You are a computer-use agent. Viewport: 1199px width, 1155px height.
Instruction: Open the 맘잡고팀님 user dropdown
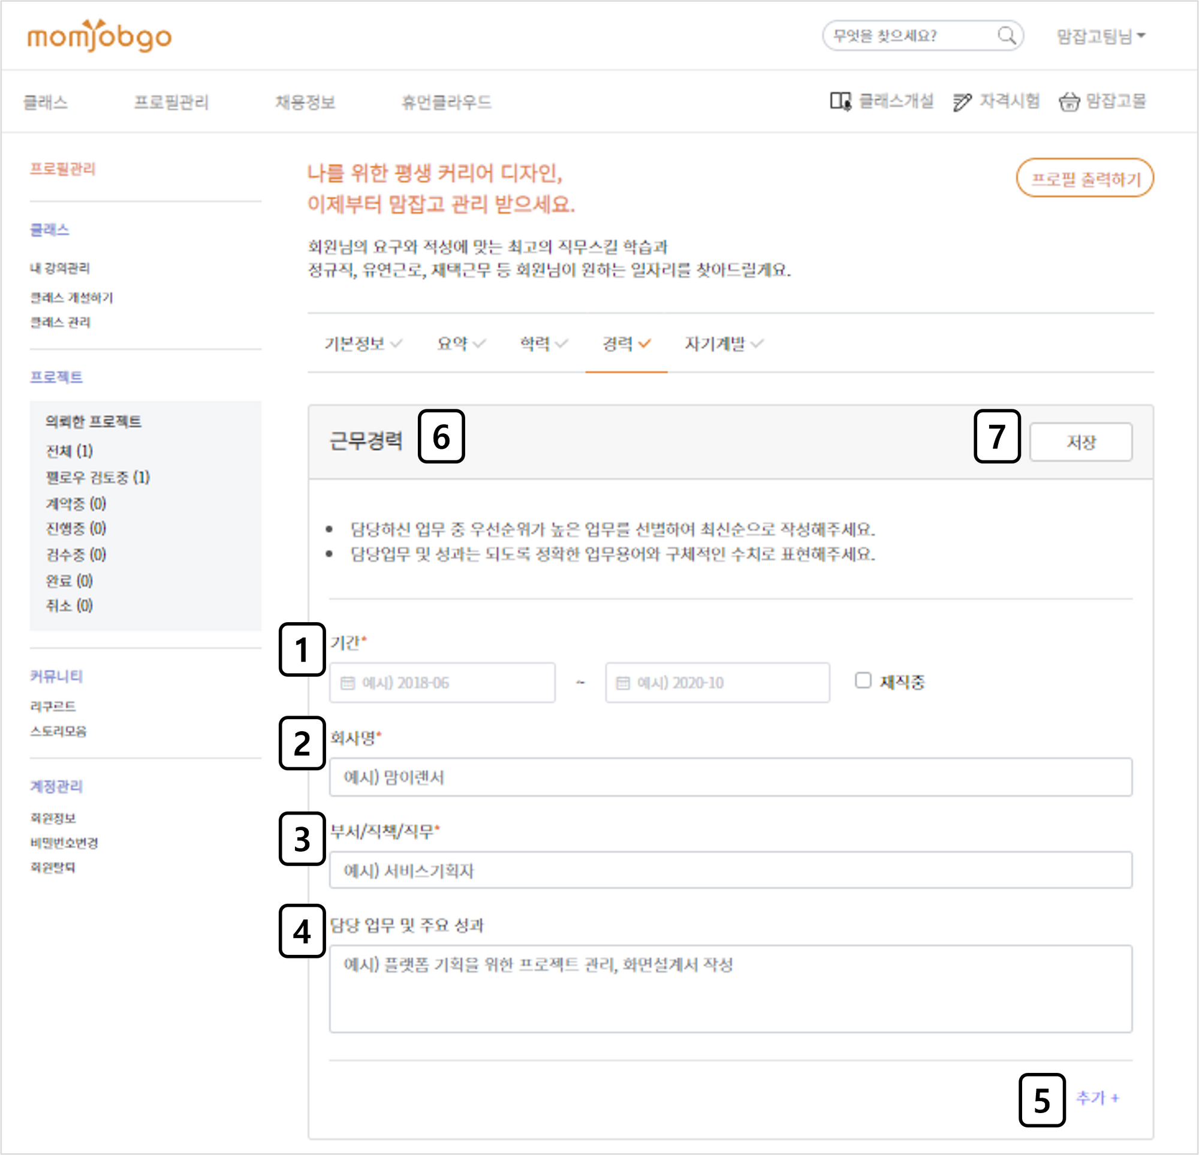click(x=1101, y=36)
